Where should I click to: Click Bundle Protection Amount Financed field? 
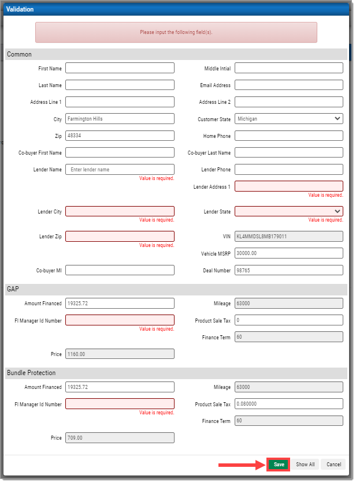[120, 387]
